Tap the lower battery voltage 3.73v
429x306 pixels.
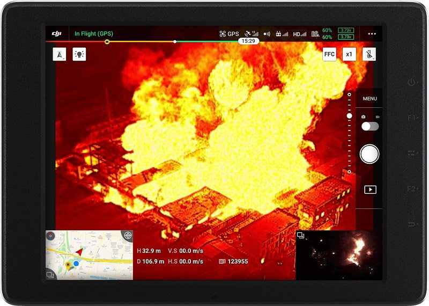[x=346, y=37]
